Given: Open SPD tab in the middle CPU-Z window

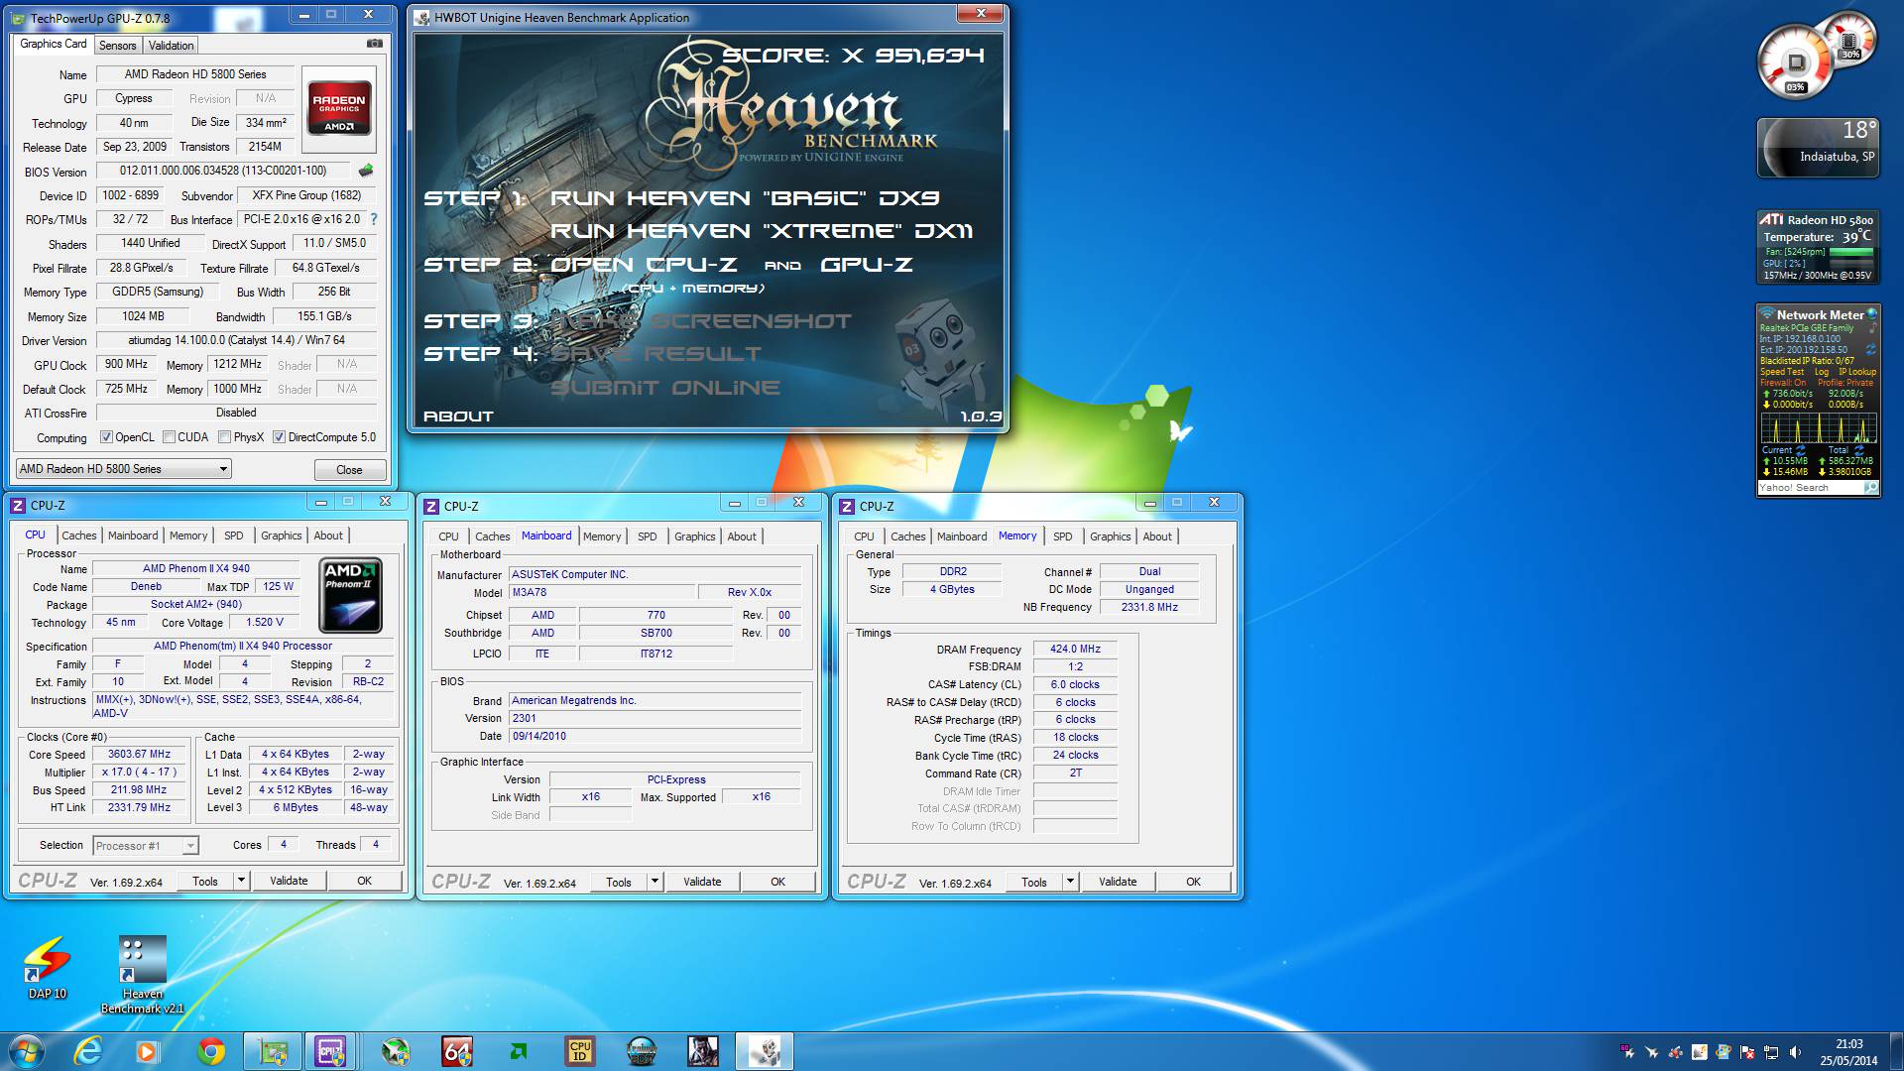Looking at the screenshot, I should pos(647,536).
